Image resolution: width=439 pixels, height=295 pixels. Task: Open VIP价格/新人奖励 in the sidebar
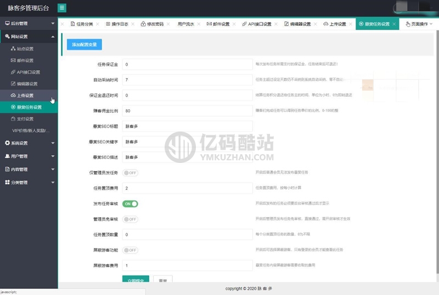pos(31,131)
